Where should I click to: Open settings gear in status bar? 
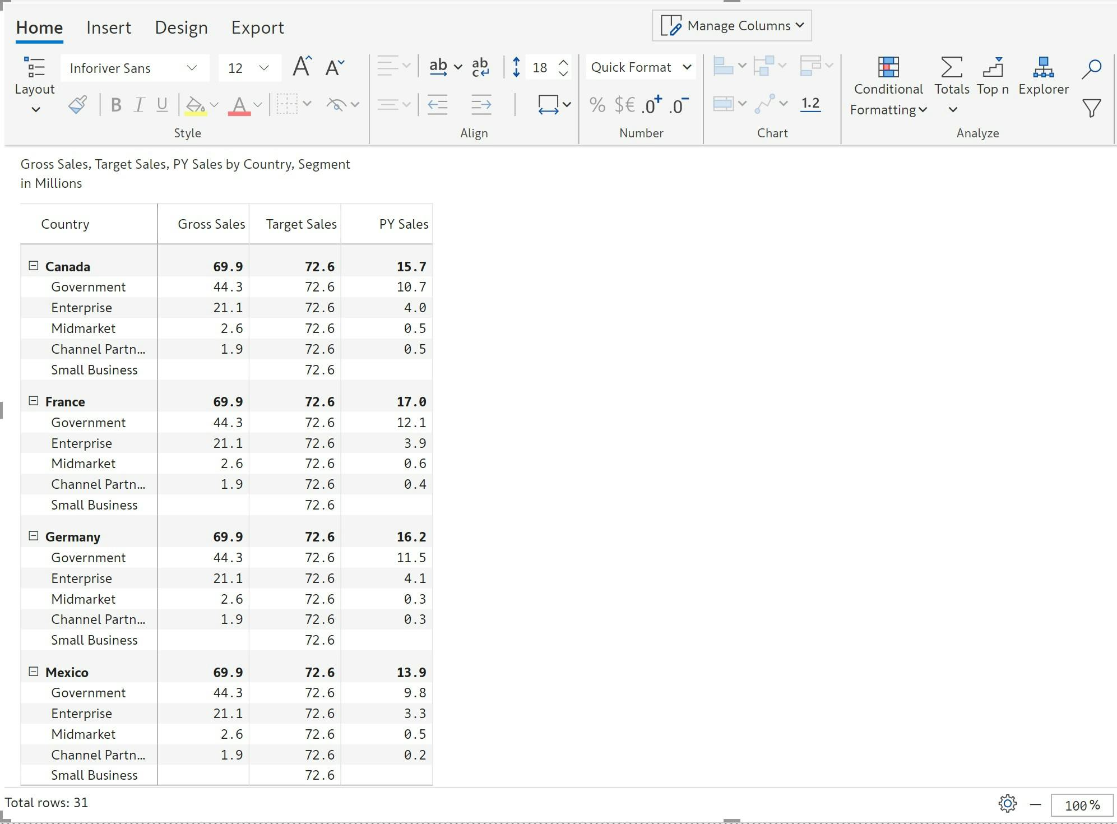click(1007, 804)
